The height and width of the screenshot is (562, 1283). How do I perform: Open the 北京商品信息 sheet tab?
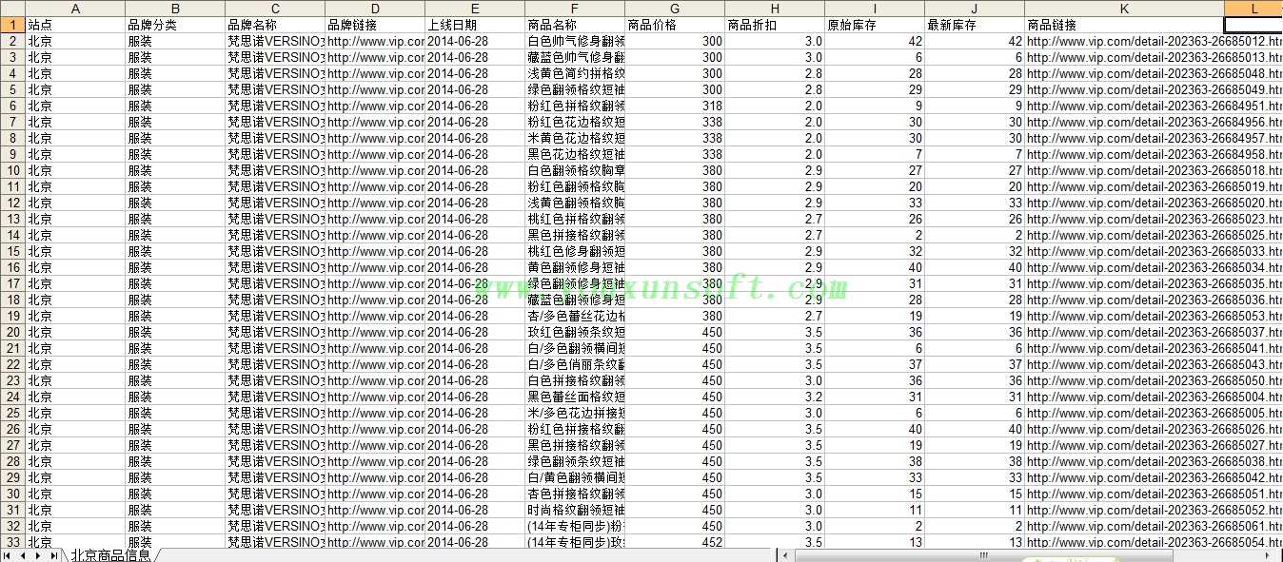110,555
